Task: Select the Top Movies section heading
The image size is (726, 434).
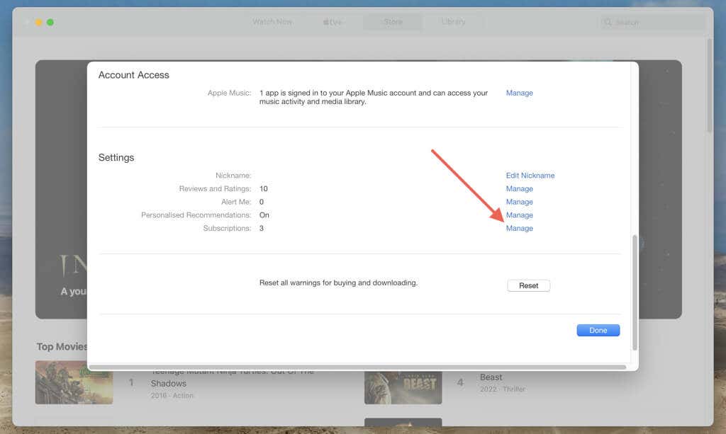Action: (x=61, y=346)
